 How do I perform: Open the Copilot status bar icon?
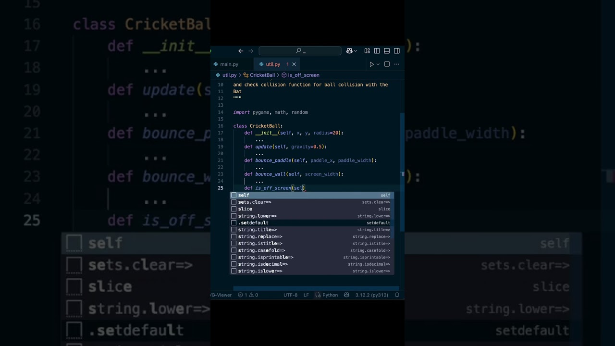tap(346, 295)
